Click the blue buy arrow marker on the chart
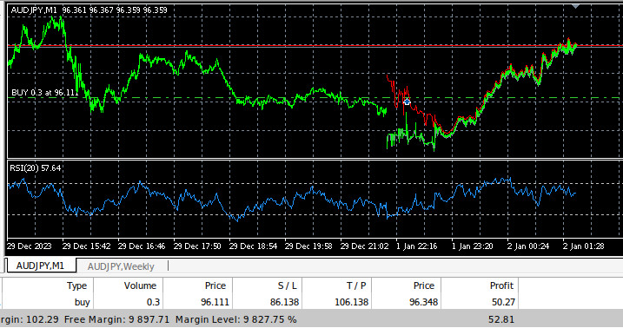623x328 pixels. click(407, 102)
